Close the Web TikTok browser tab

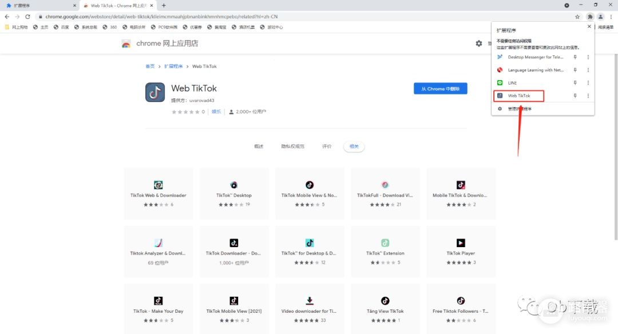pos(152,6)
